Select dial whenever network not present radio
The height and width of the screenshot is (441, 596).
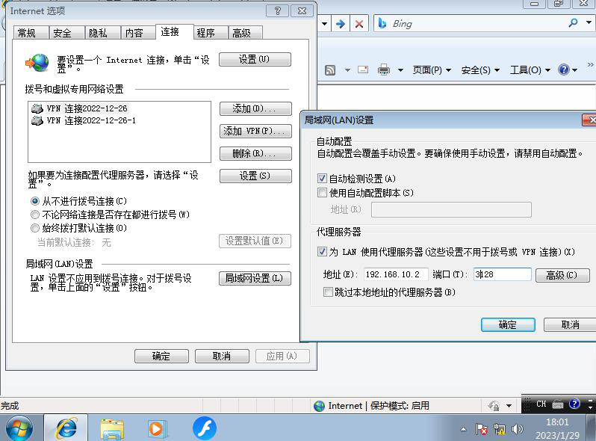pyautogui.click(x=35, y=215)
